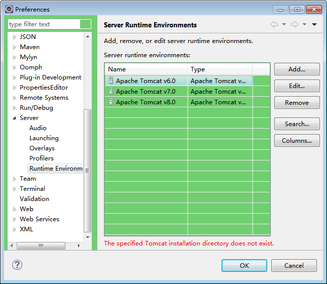Expand the Terminal tree node

(14, 189)
